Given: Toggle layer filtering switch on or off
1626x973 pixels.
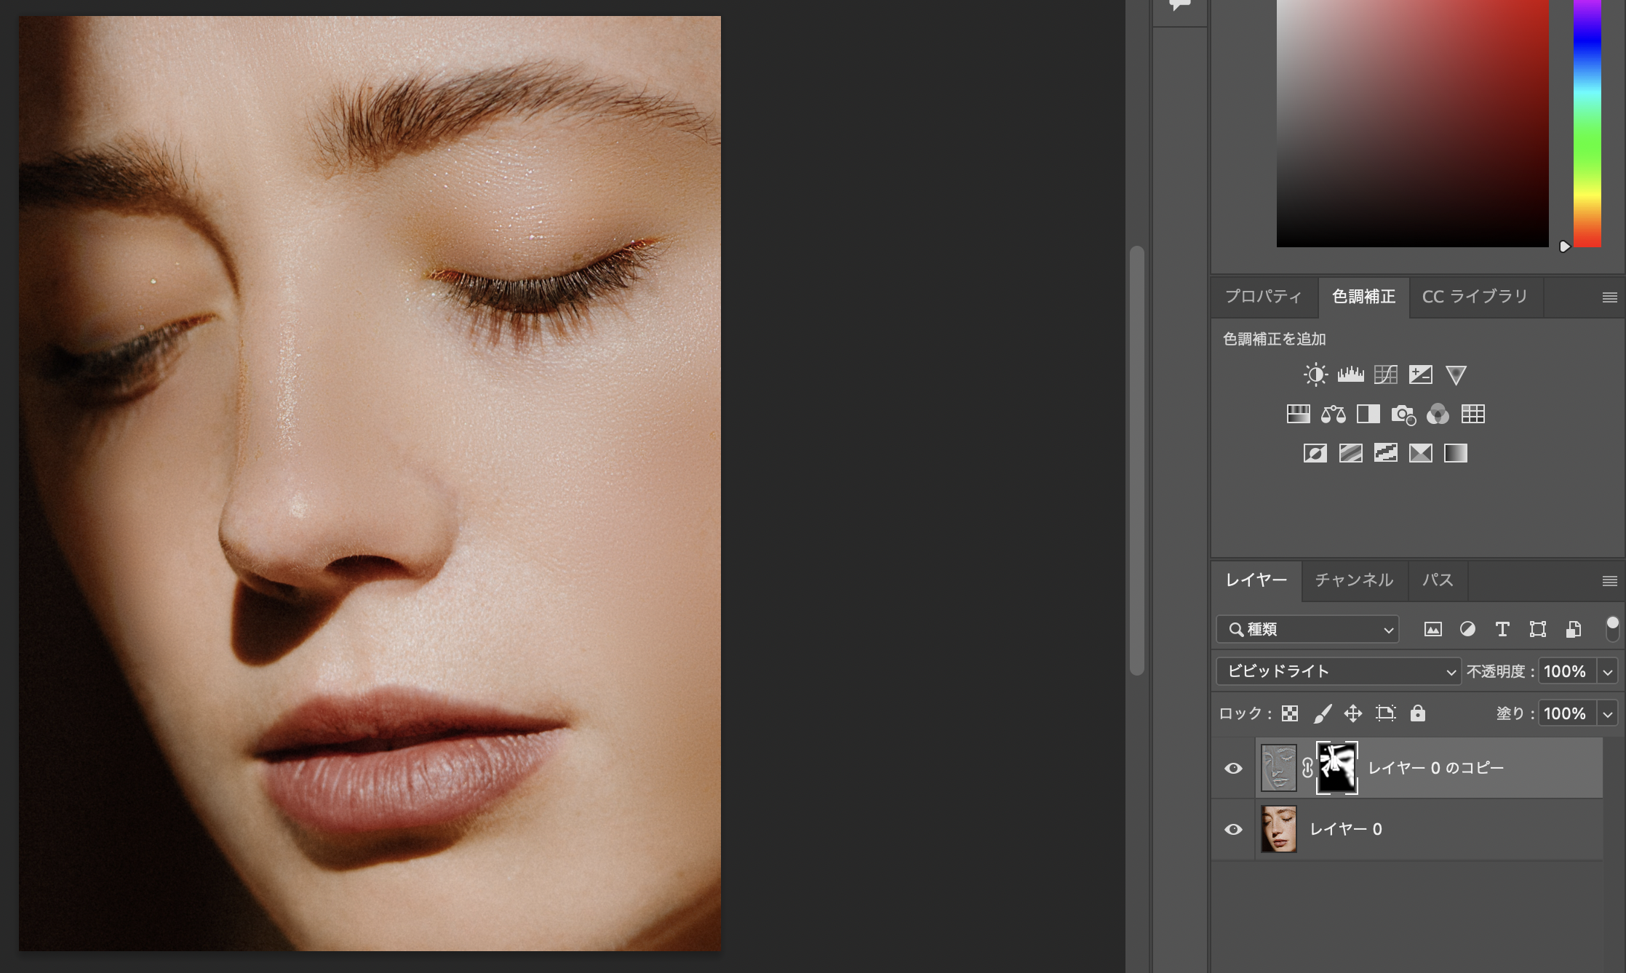Looking at the screenshot, I should coord(1612,629).
